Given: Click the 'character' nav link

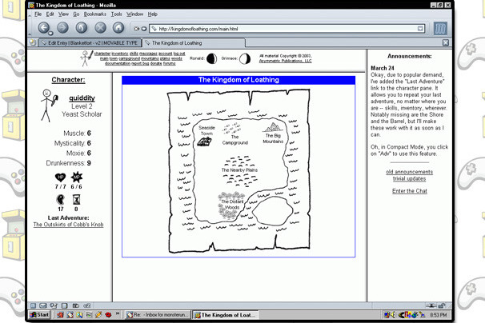Looking at the screenshot, I should tap(102, 54).
